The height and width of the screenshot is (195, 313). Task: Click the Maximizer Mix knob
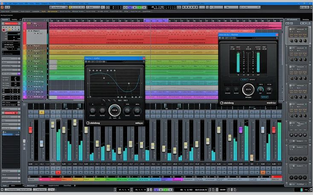pyautogui.click(x=260, y=89)
